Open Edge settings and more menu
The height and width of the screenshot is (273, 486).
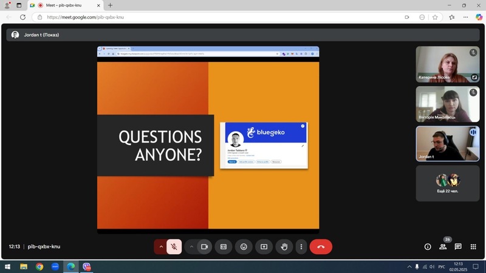tap(465, 18)
